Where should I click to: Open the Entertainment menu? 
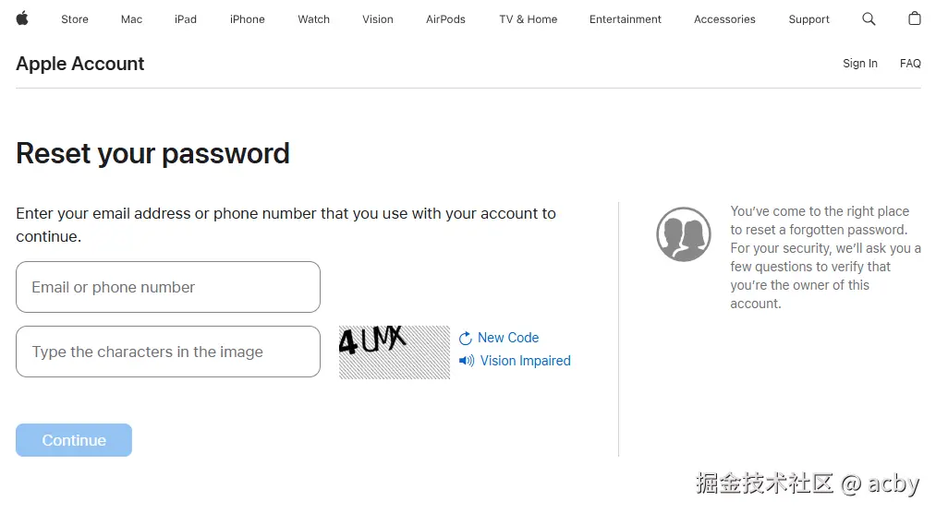click(x=625, y=19)
